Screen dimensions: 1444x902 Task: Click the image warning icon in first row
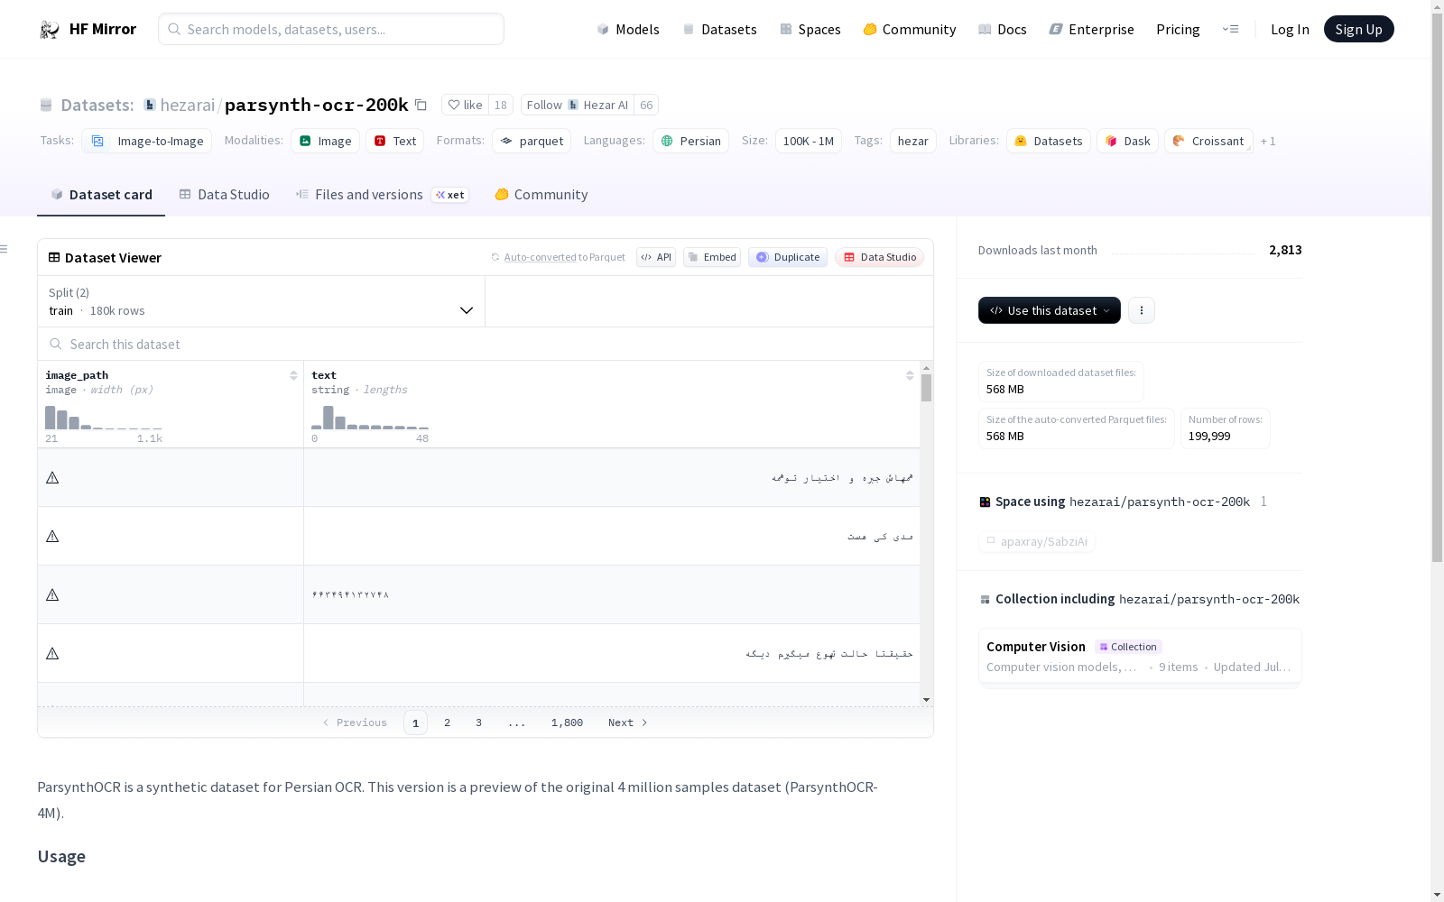point(52,477)
